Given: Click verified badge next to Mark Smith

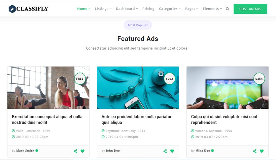Looking at the screenshot, I should tap(37, 150).
